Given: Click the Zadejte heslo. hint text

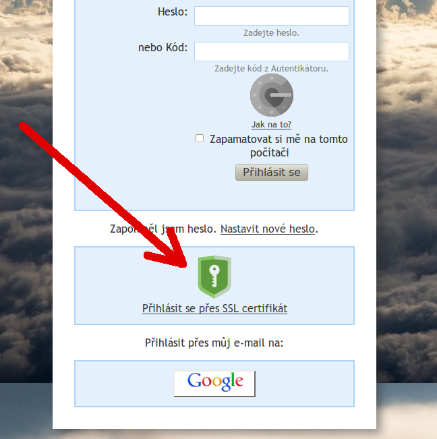Looking at the screenshot, I should click(271, 33).
